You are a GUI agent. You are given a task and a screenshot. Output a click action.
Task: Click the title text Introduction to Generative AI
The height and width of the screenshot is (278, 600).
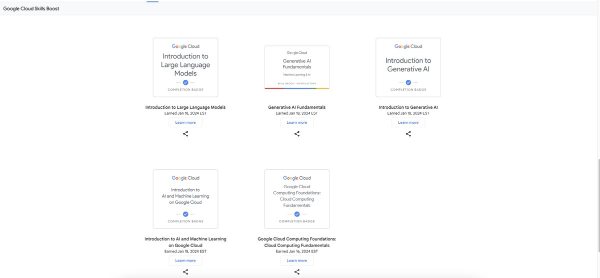[408, 107]
